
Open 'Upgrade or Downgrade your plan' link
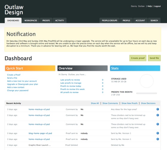(22, 84)
